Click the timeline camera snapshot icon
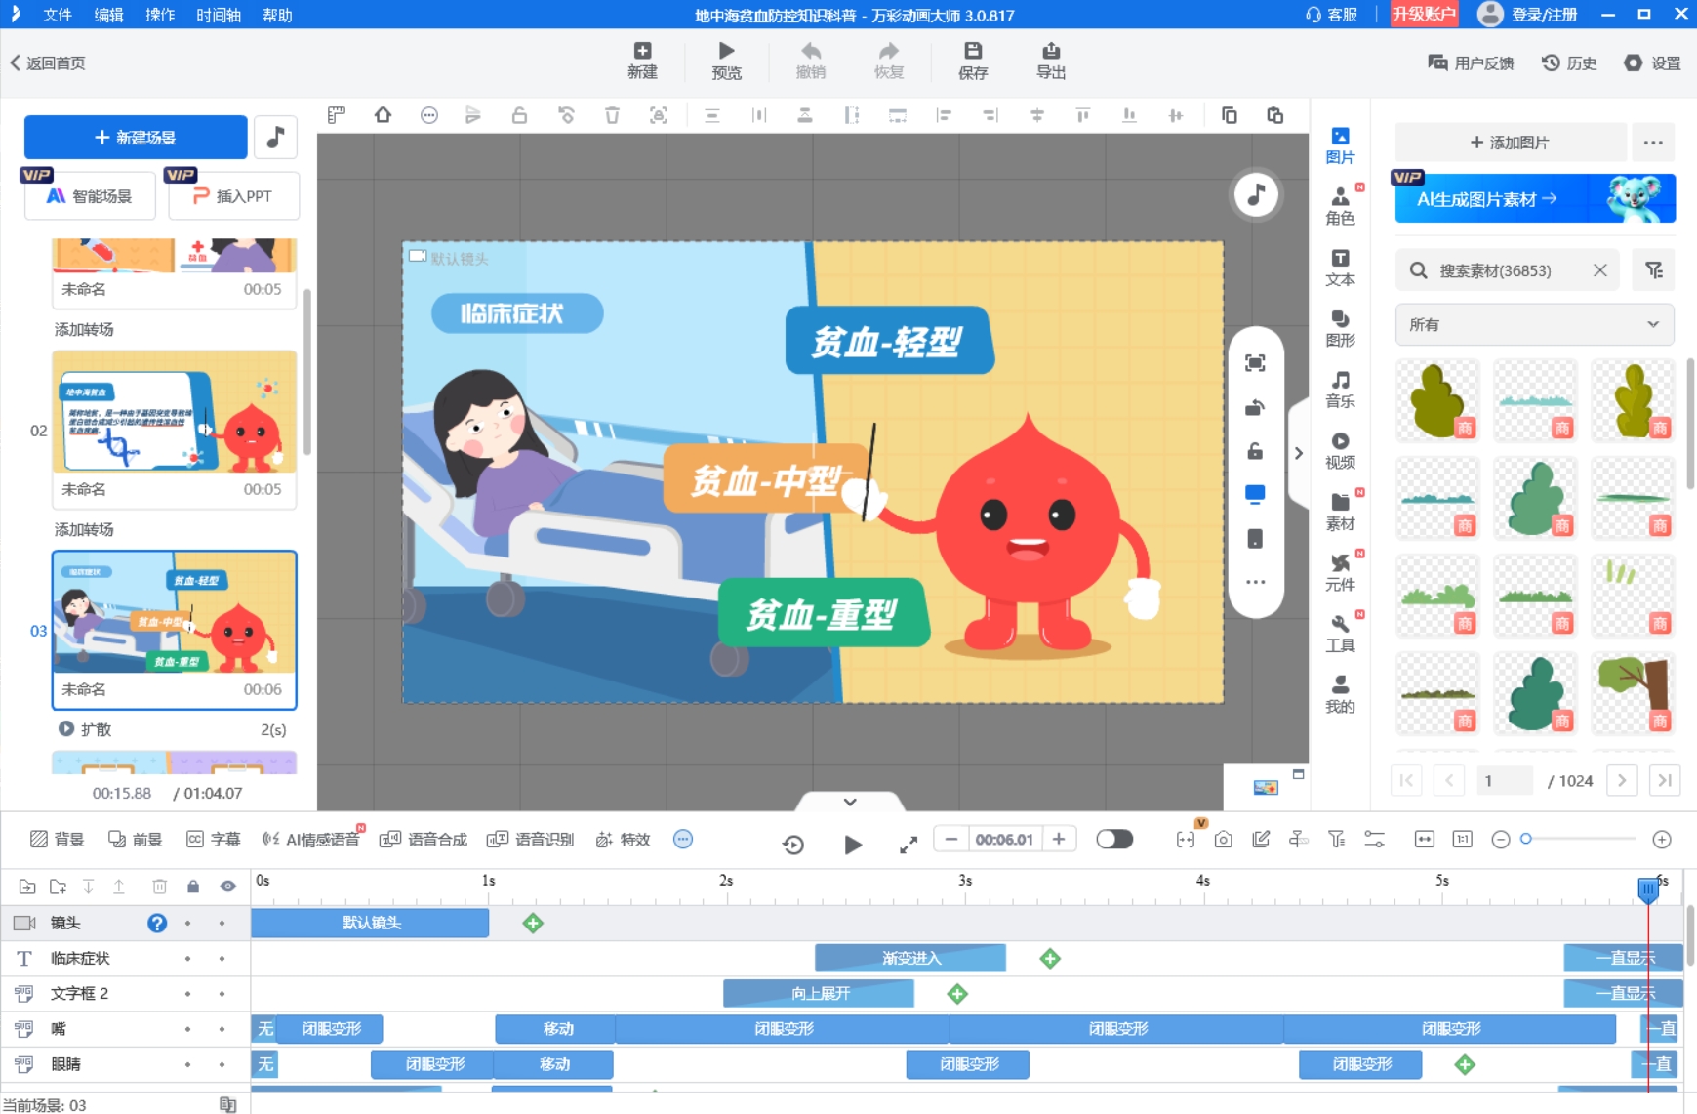Screen dimensions: 1697x1114 pyautogui.click(x=1223, y=840)
